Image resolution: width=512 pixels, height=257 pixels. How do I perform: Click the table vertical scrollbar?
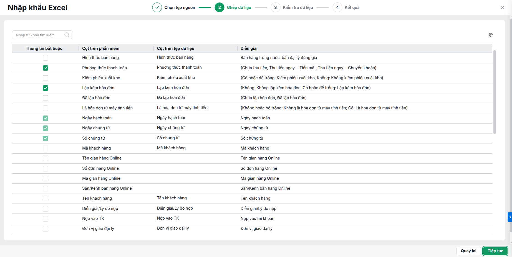point(495,92)
